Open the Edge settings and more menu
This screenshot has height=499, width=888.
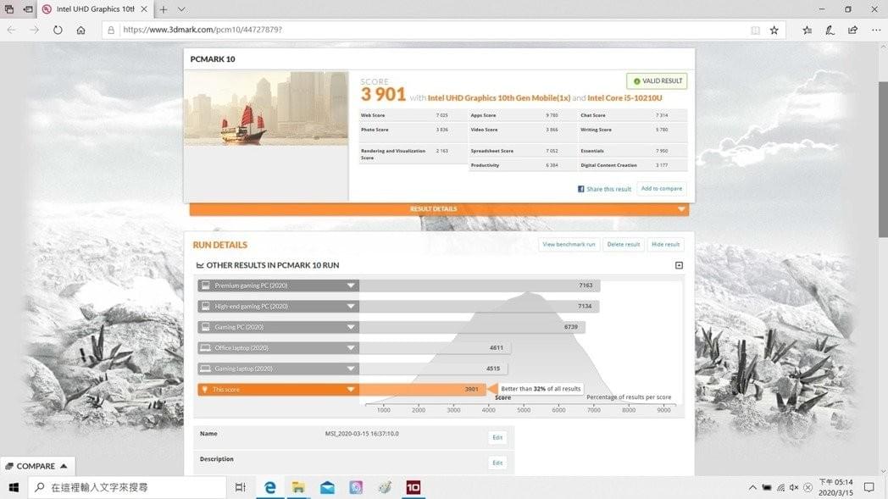point(876,30)
